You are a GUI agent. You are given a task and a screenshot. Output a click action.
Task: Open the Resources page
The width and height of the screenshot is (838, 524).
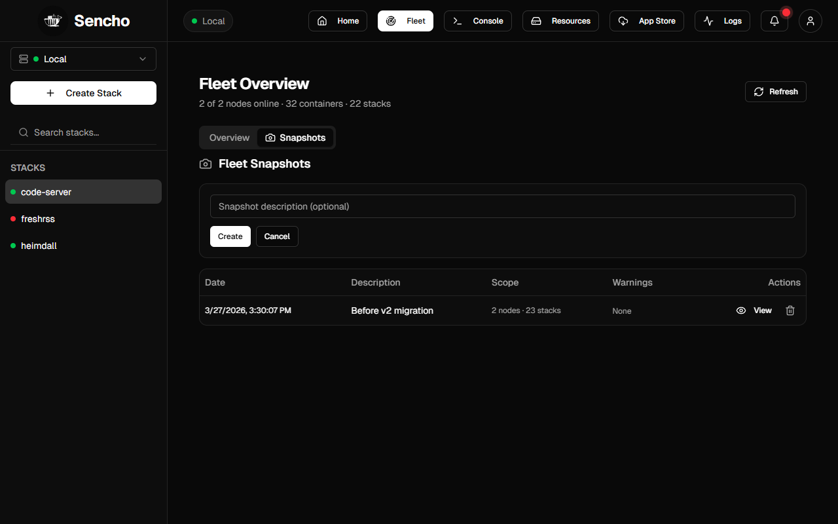click(x=560, y=21)
